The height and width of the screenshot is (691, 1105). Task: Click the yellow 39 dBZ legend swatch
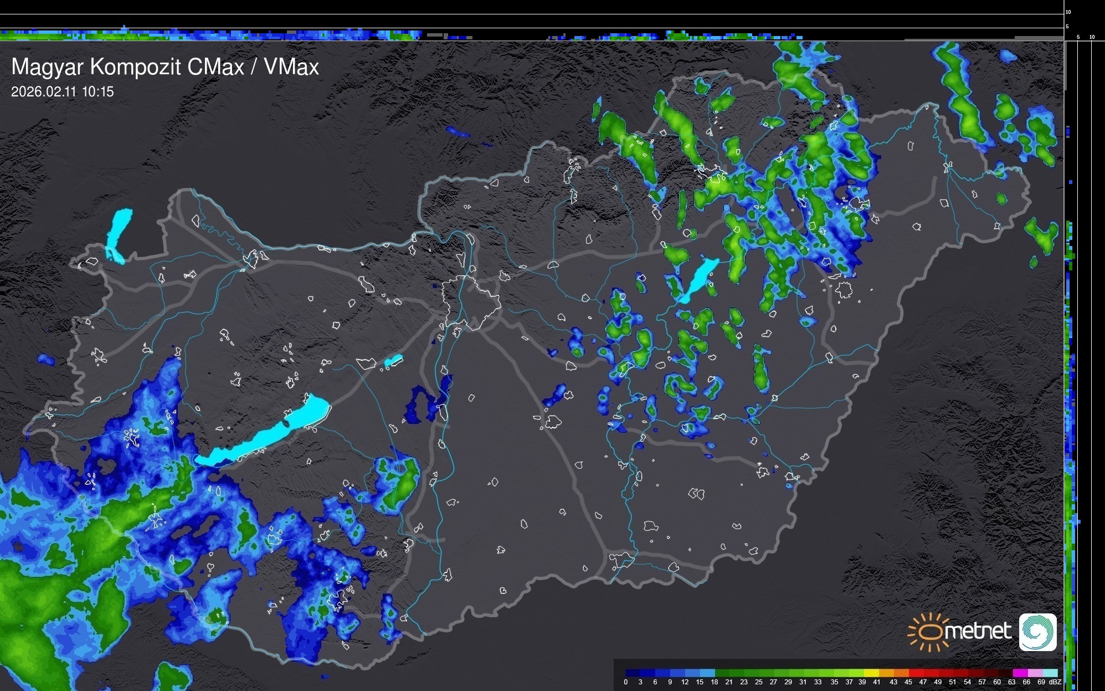coord(870,673)
